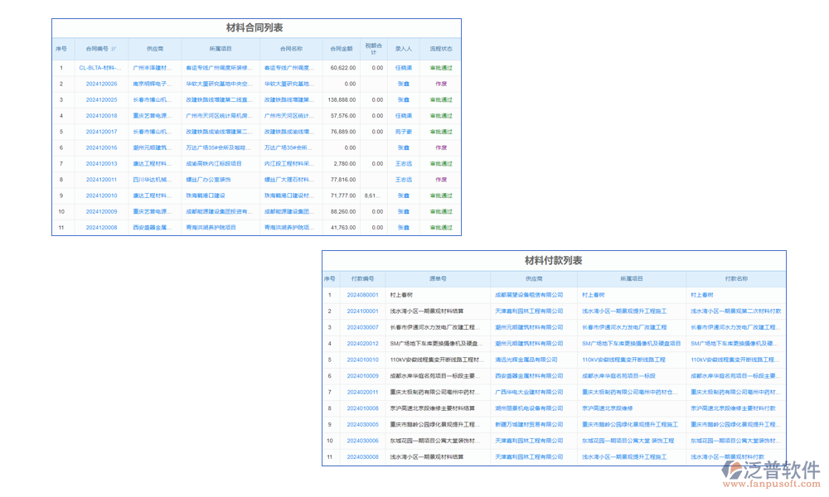The height and width of the screenshot is (497, 829).
Task: Open payment number 2024010010
Action: [362, 359]
